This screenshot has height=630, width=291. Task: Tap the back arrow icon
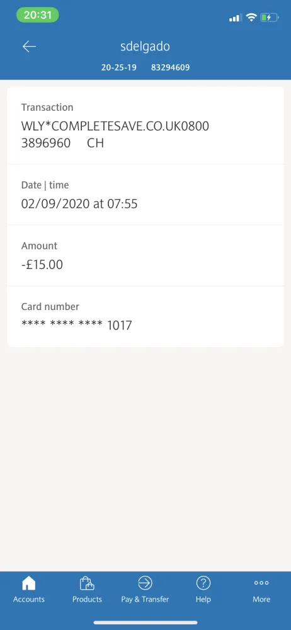coord(29,47)
